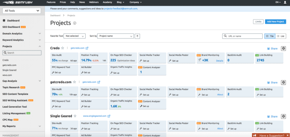Switch to List view

(281, 36)
